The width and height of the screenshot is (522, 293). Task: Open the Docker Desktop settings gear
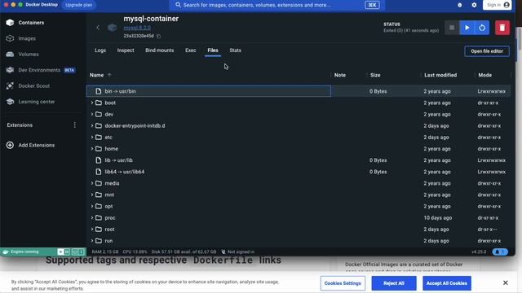coord(474,5)
